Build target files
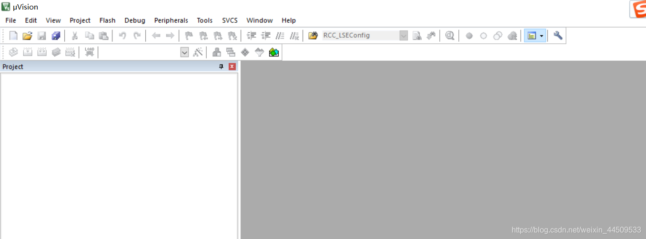Image resolution: width=646 pixels, height=239 pixels. point(28,52)
